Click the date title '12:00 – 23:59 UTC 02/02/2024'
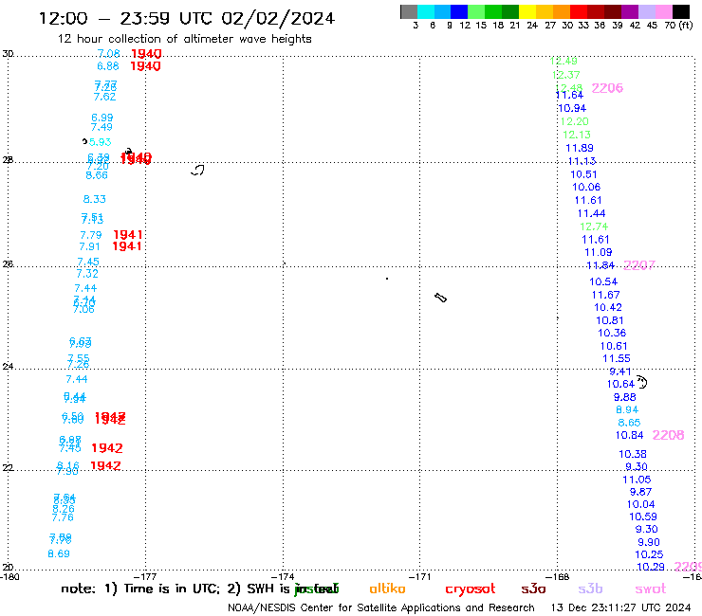The image size is (702, 616). (x=187, y=18)
